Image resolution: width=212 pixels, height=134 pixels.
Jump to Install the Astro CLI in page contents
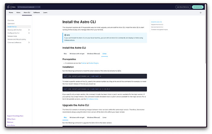156,22
